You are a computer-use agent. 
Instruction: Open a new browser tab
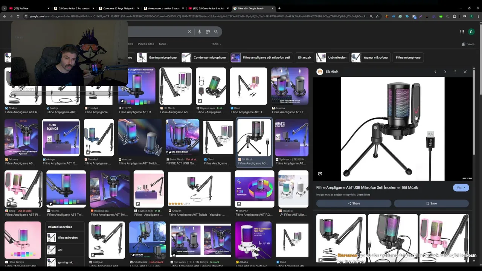279,8
